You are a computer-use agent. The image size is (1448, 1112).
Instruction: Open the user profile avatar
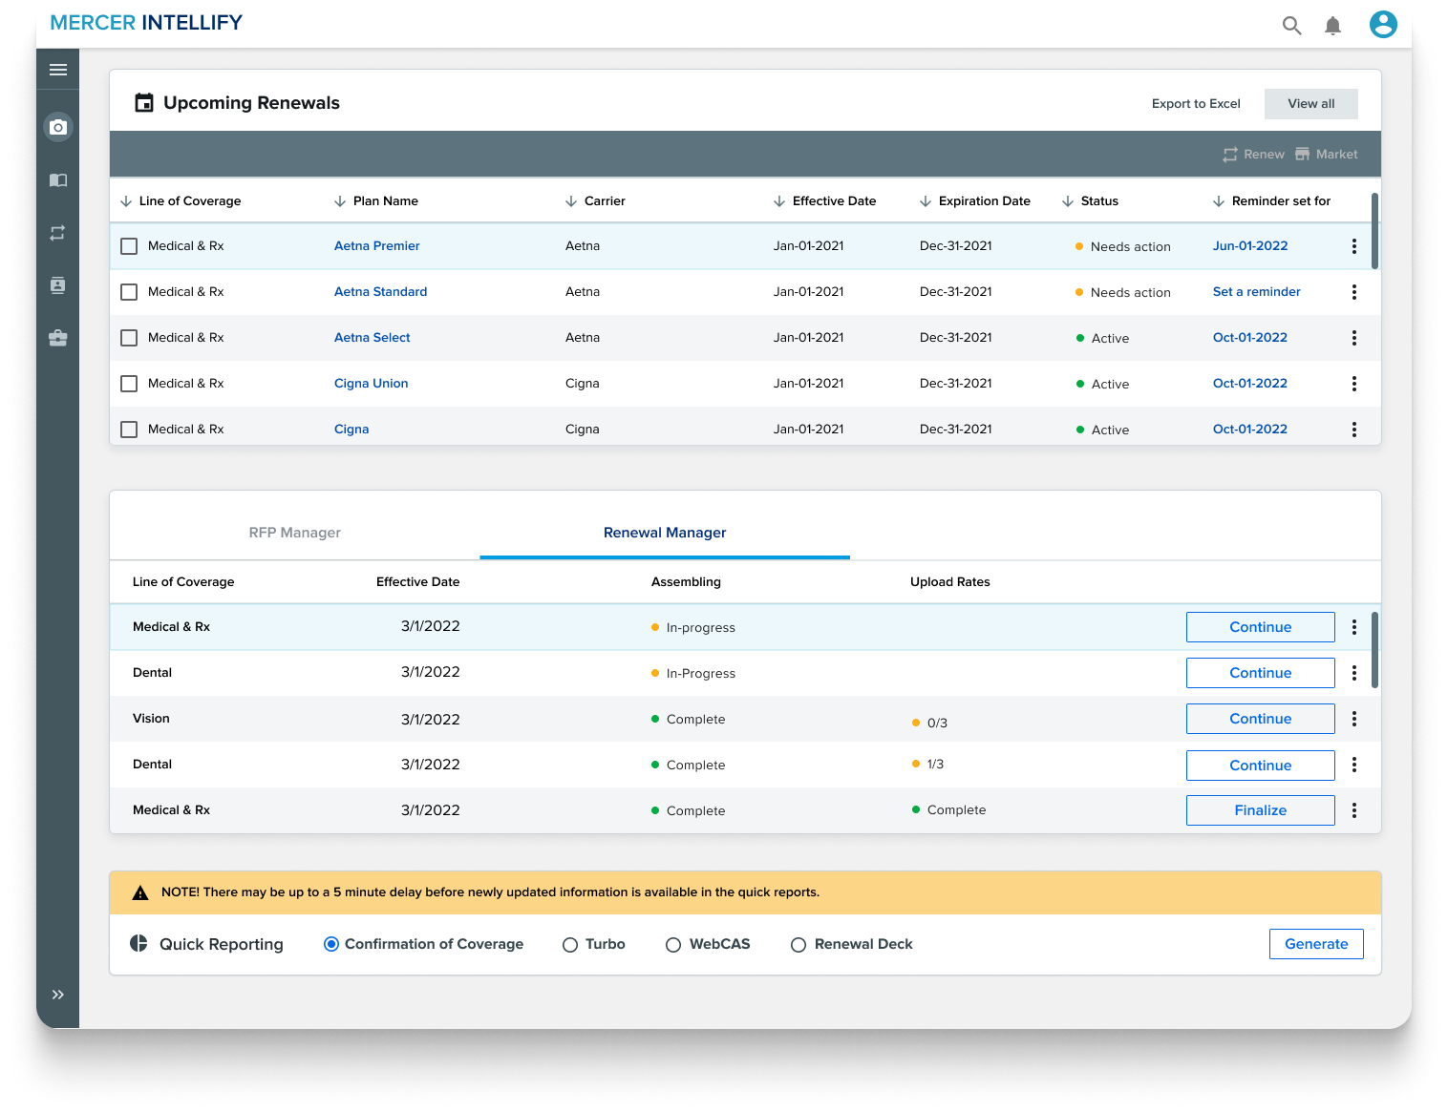[x=1383, y=25]
